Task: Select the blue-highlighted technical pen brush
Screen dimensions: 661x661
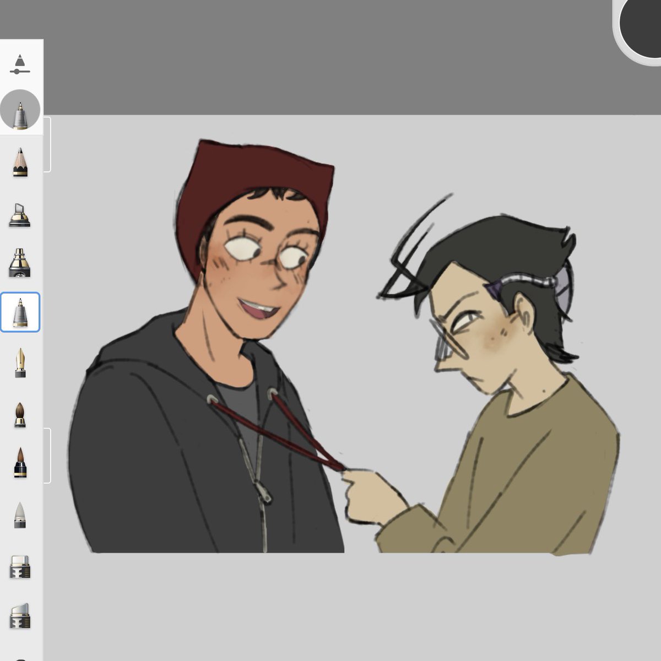Action: pos(20,312)
